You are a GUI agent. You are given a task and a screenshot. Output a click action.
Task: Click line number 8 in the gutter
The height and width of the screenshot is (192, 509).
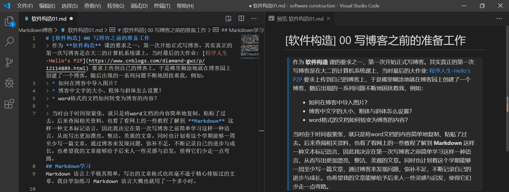click(x=34, y=166)
